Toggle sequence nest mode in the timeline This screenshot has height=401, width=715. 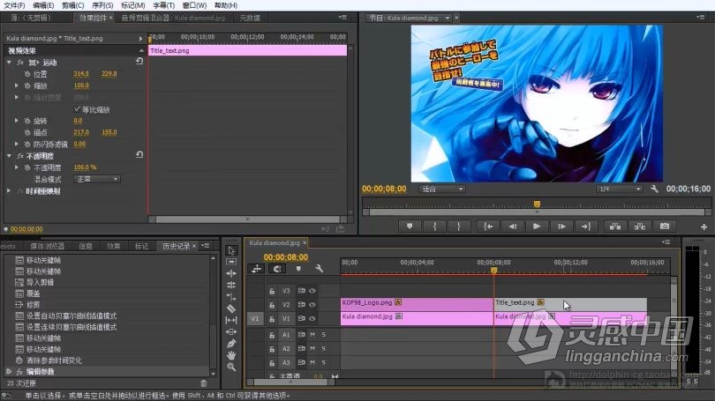[256, 269]
